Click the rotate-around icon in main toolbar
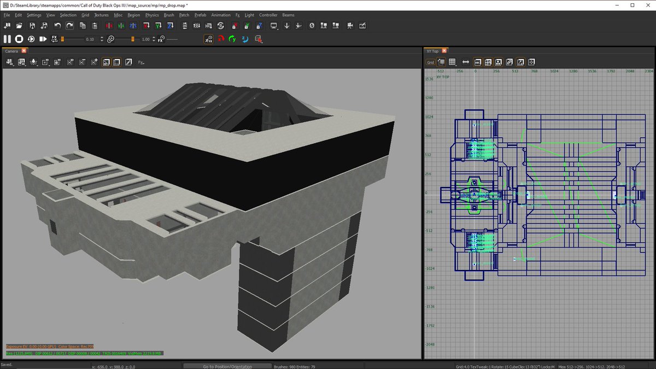The height and width of the screenshot is (369, 656). click(x=221, y=26)
